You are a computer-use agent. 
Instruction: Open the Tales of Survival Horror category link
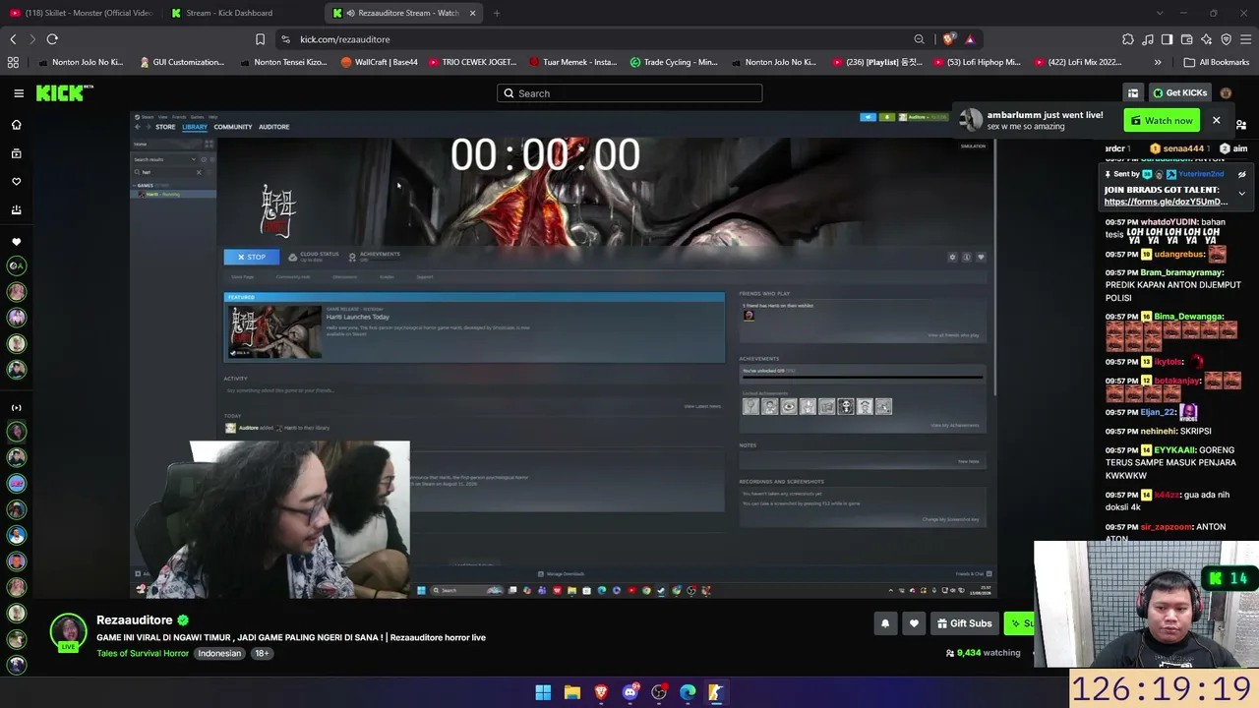point(143,653)
